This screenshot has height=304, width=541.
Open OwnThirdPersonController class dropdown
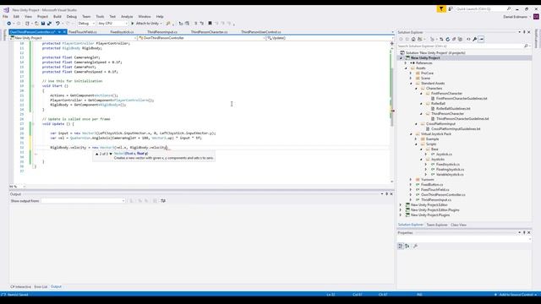pyautogui.click(x=201, y=38)
